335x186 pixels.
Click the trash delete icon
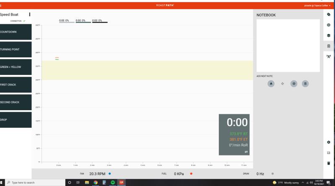328,163
